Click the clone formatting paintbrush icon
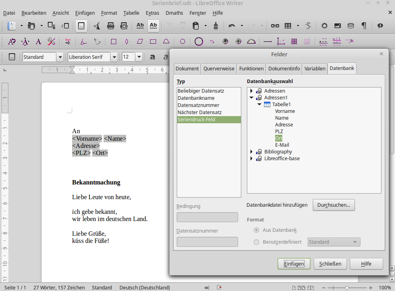The image size is (395, 291). coord(216,26)
